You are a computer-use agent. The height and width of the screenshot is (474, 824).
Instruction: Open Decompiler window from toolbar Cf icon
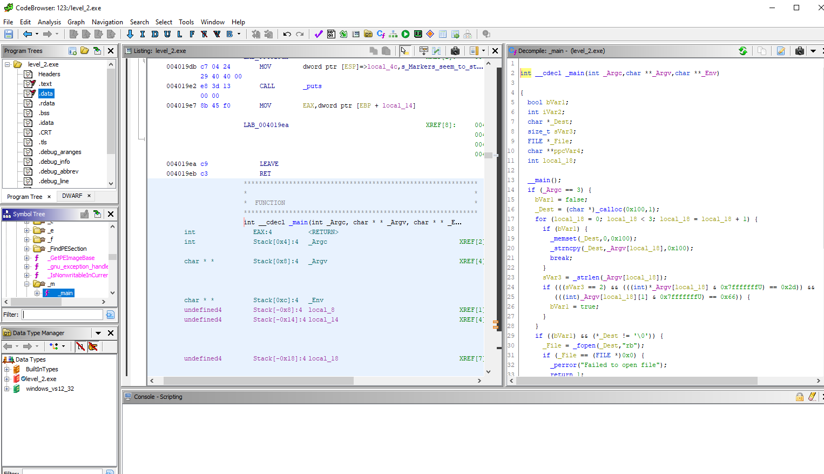381,34
